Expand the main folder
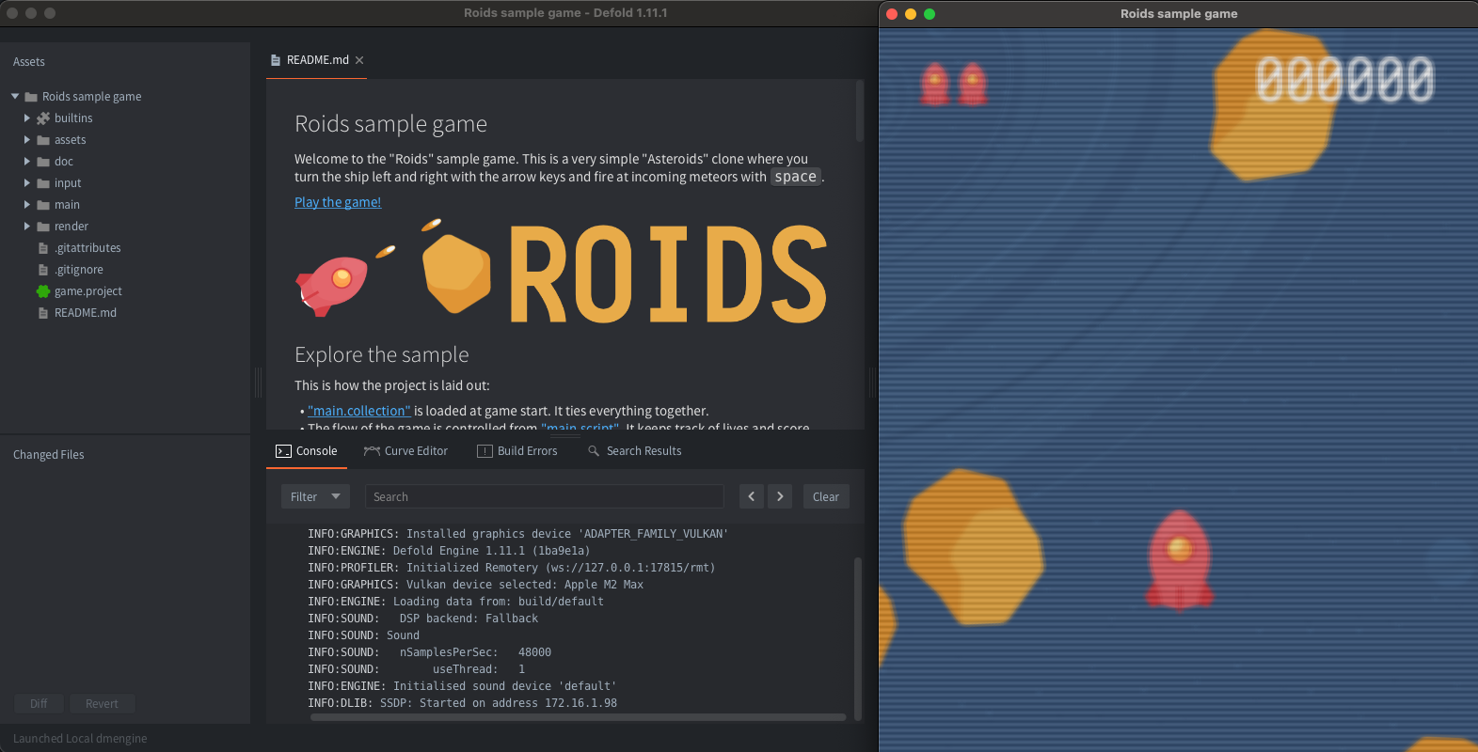Viewport: 1478px width, 752px height. click(27, 205)
